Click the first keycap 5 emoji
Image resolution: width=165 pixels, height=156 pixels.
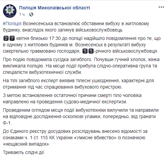(x=85, y=51)
